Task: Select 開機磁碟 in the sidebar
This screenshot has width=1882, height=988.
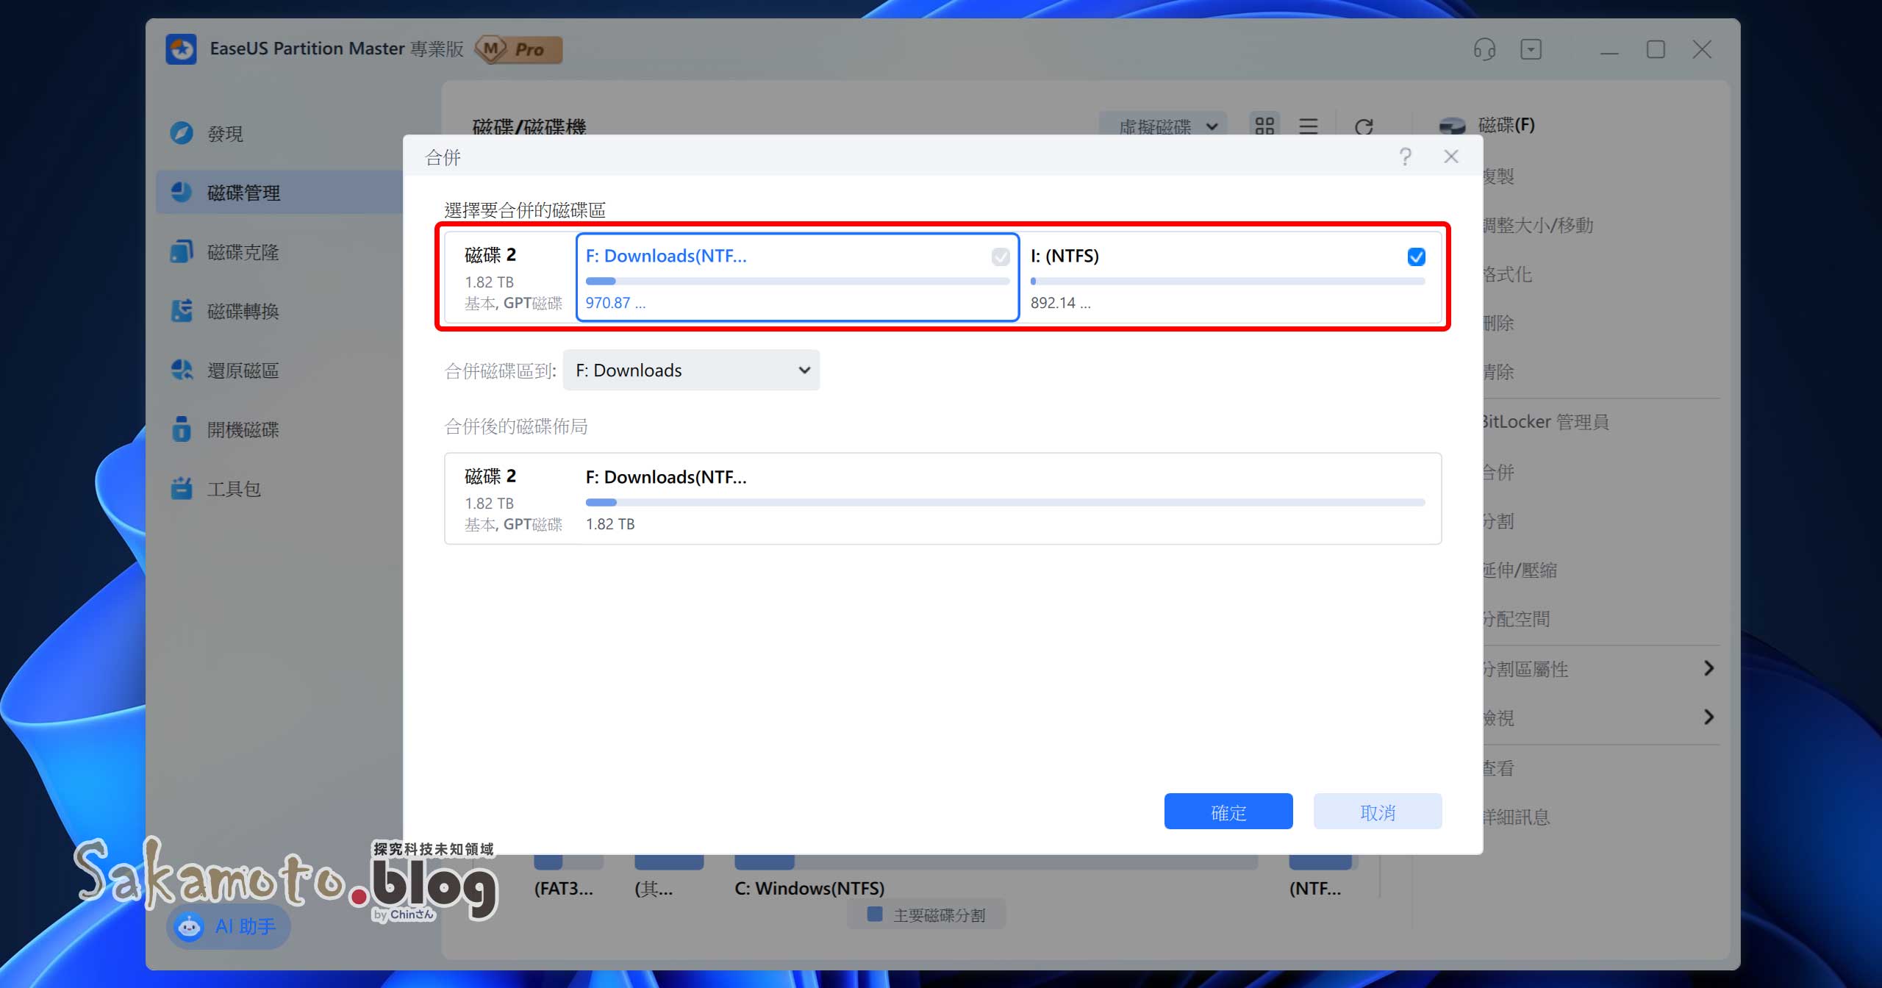Action: click(x=243, y=429)
